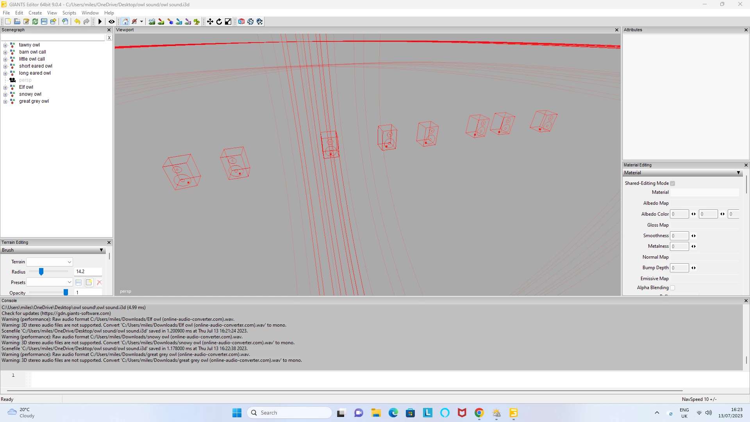Screen dimensions: 750x422
Task: Select the Move (translate) tool icon
Action: [210, 21]
